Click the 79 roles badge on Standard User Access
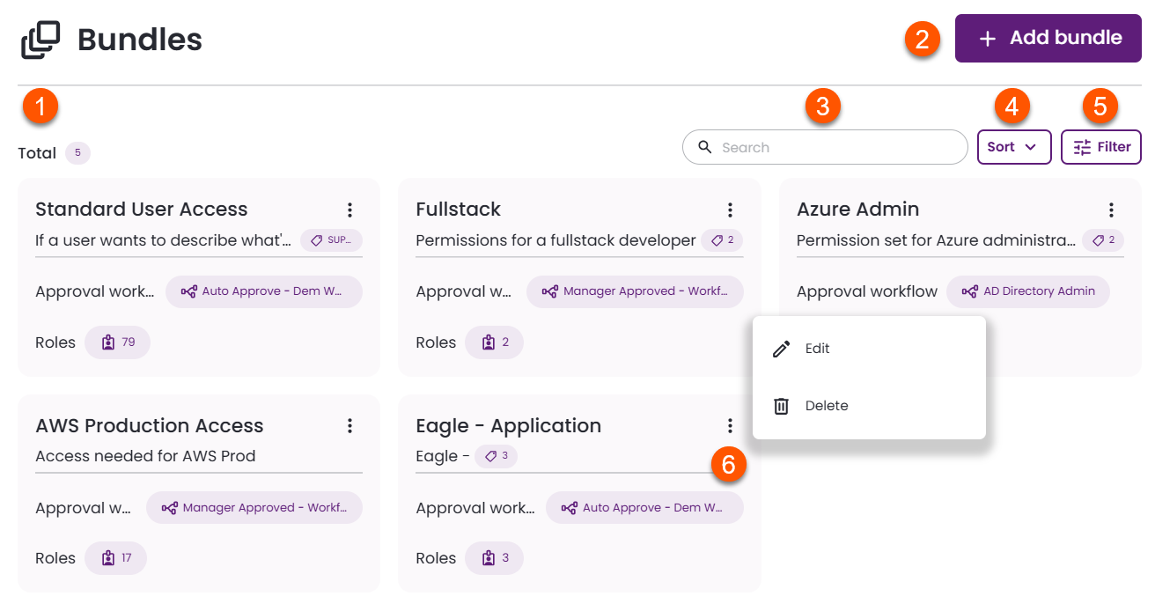Viewport: 1155px width, 611px height. pyautogui.click(x=118, y=342)
